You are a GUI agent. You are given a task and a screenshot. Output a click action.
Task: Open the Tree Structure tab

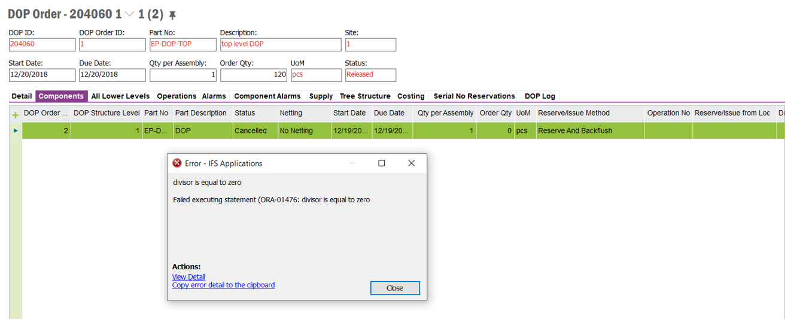point(365,96)
